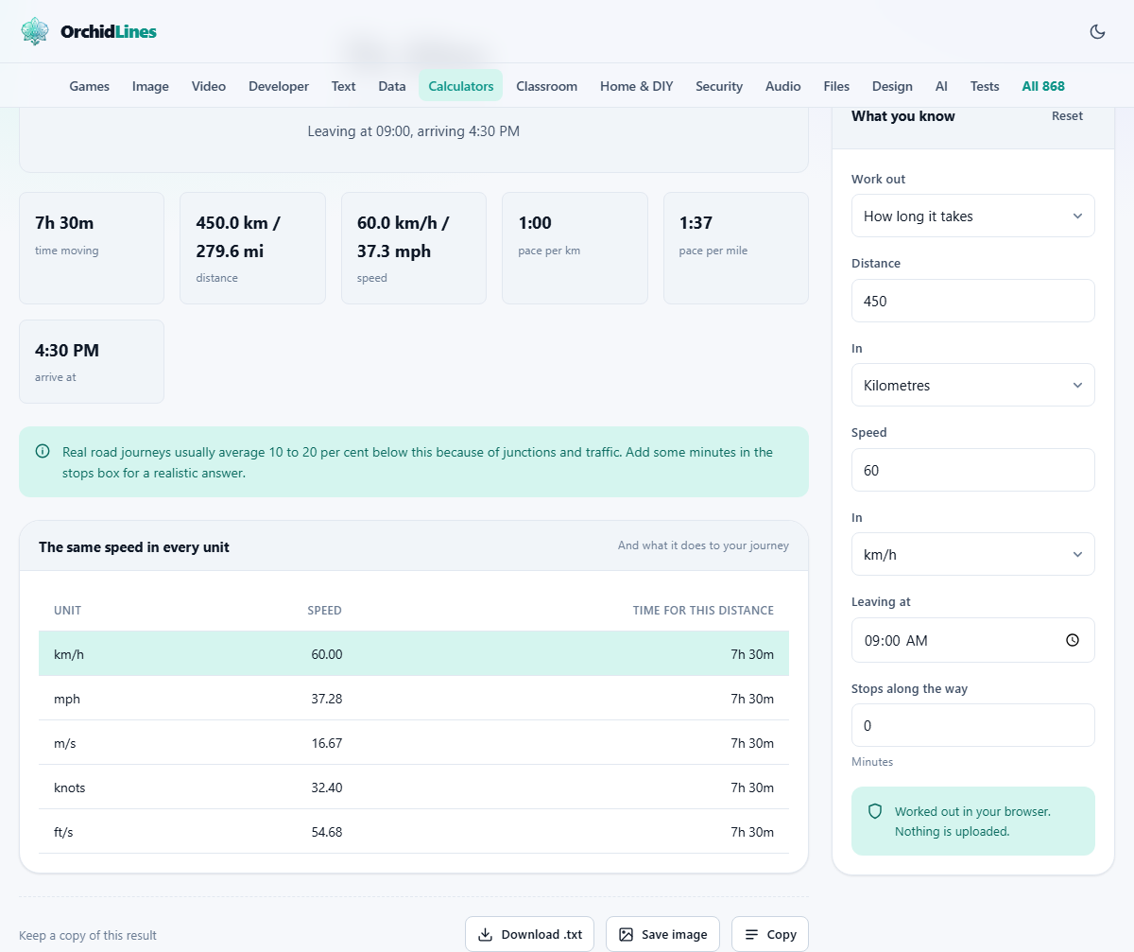Select the Text category tab

point(343,86)
